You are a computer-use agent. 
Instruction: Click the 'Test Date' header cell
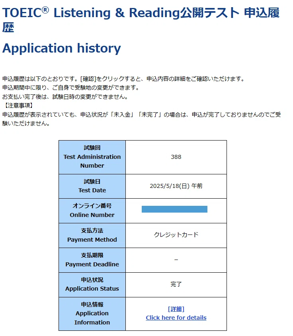pos(92,186)
